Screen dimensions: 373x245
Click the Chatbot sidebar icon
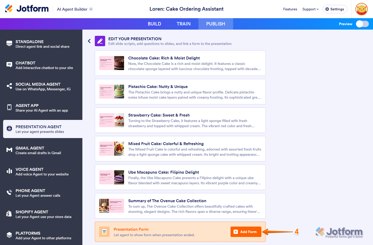point(9,65)
